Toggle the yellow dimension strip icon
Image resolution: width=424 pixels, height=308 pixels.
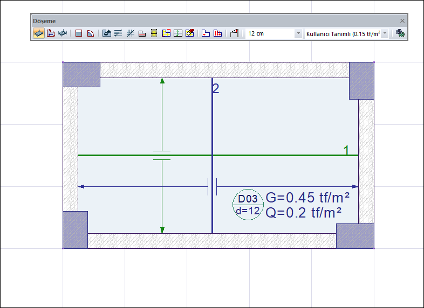pos(154,33)
